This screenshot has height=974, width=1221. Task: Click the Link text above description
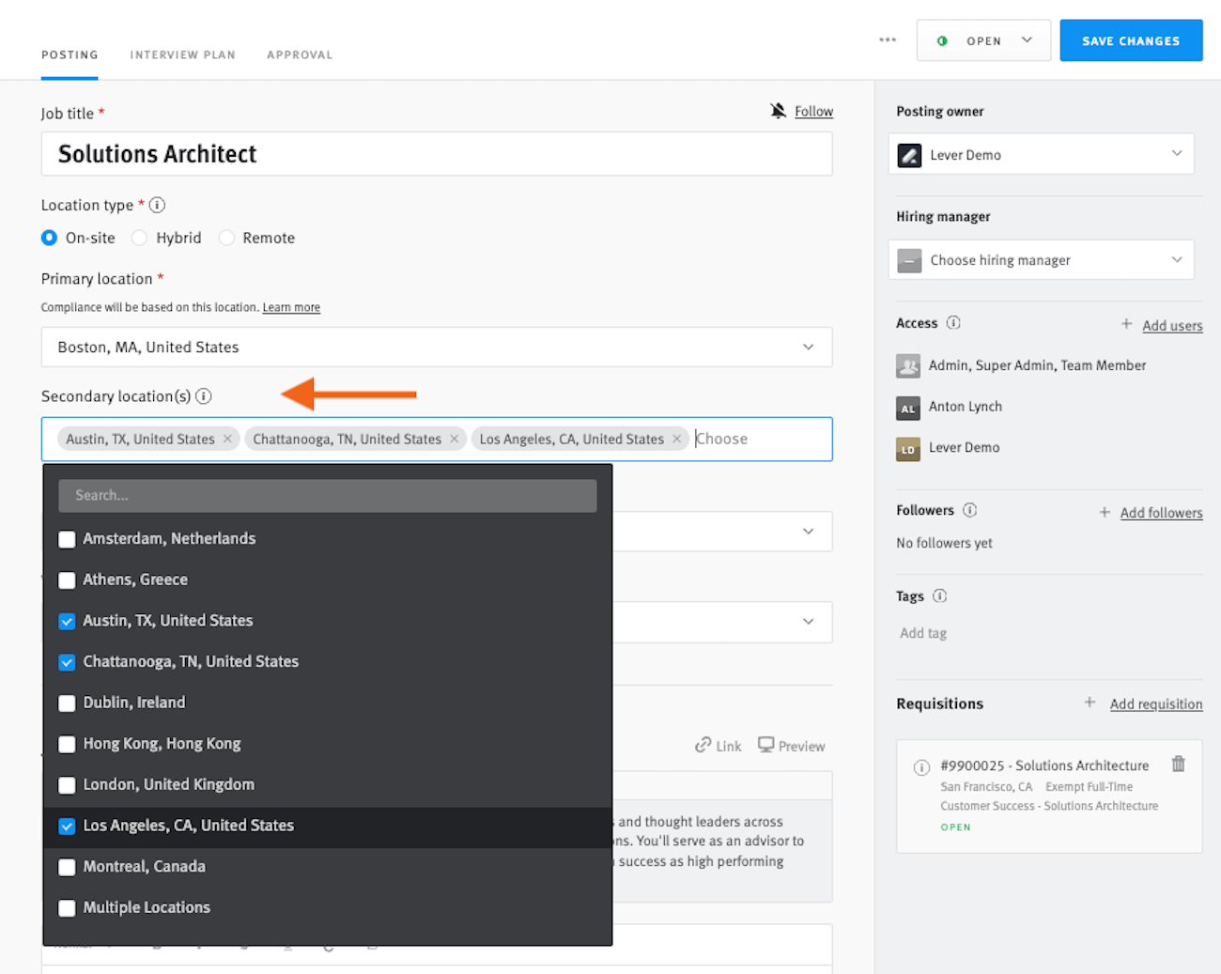pos(728,746)
